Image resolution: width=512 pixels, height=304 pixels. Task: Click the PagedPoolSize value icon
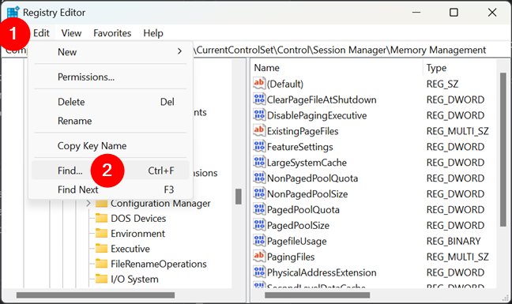[x=259, y=225]
